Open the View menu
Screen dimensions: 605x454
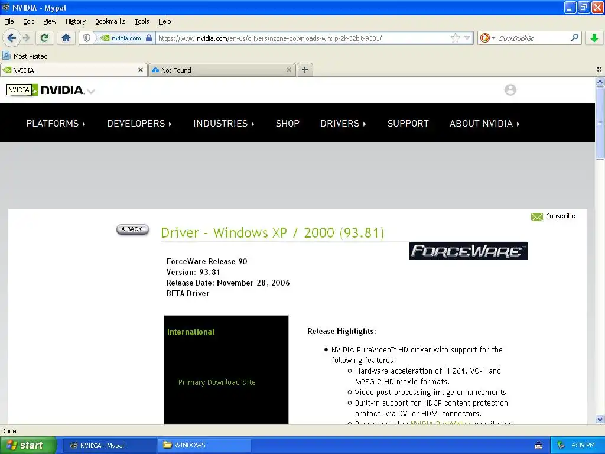[50, 21]
